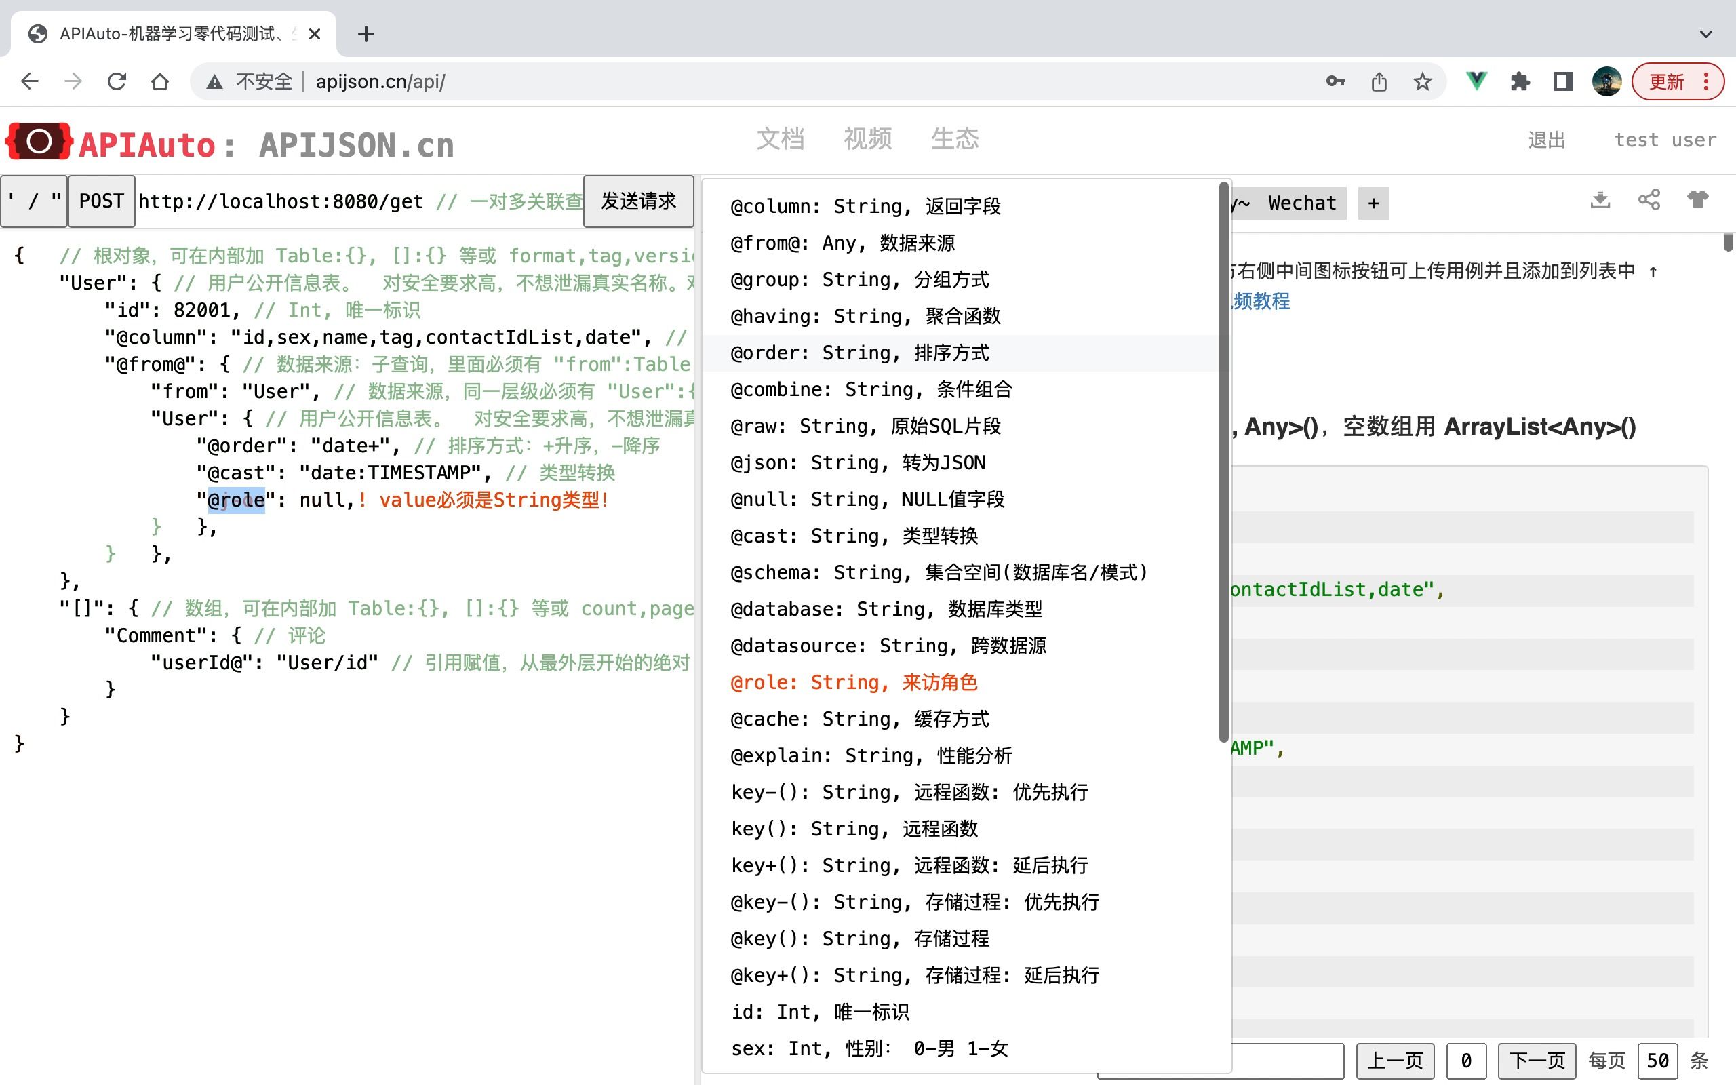1736x1085 pixels.
Task: Open the browser extensions puzzle icon
Action: (x=1520, y=81)
